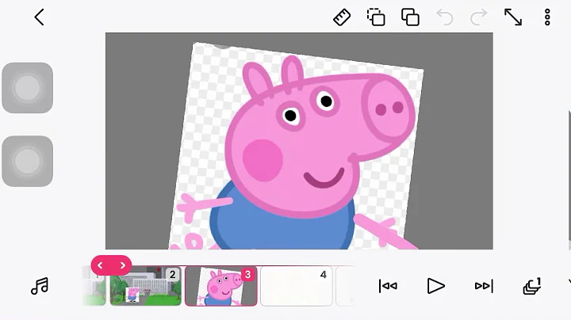Image resolution: width=571 pixels, height=320 pixels.
Task: Open the layers panel icon
Action: 532,286
